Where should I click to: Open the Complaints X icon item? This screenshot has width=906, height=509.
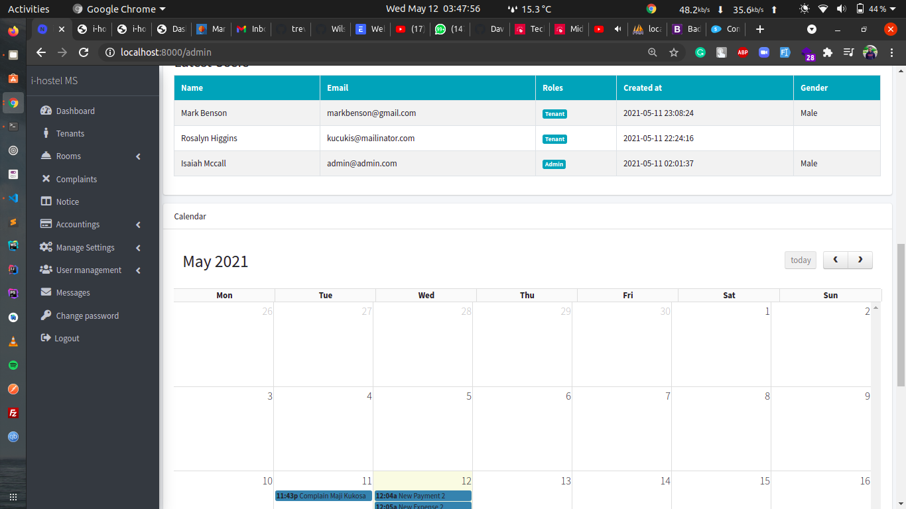coord(46,179)
